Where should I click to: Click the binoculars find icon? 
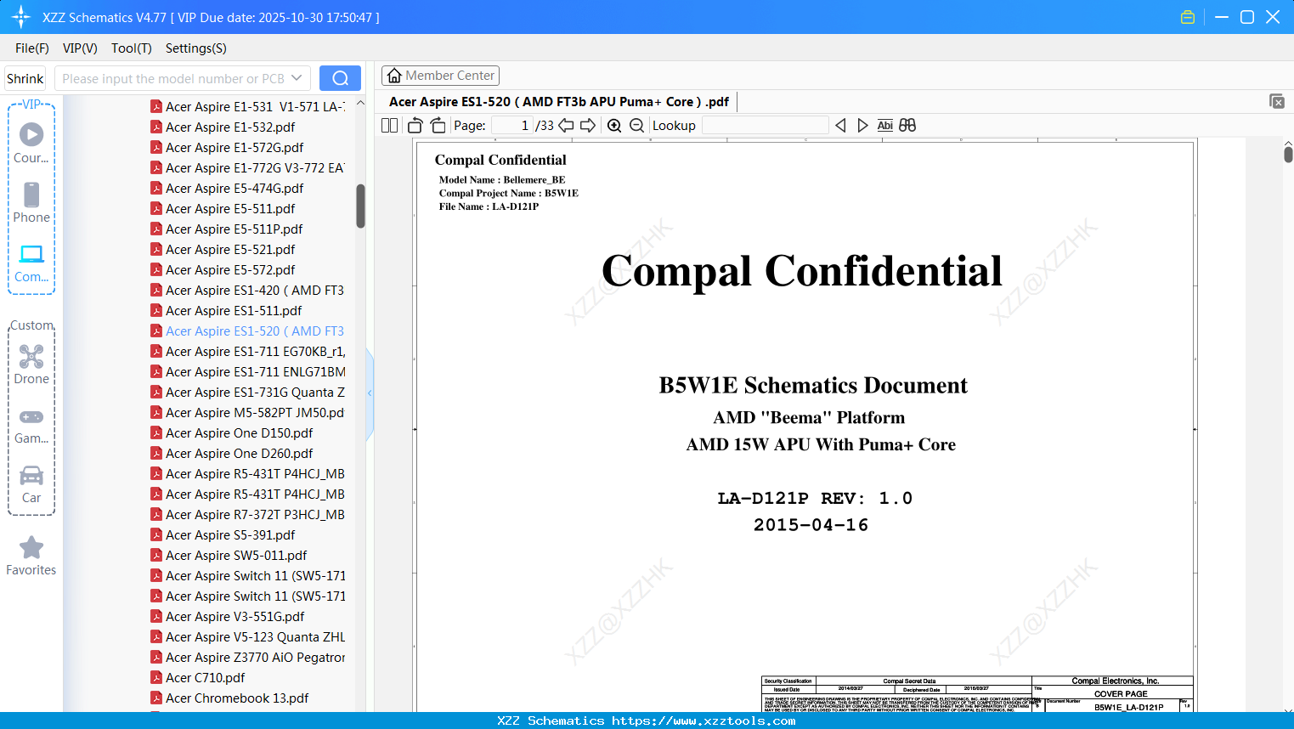click(x=907, y=126)
